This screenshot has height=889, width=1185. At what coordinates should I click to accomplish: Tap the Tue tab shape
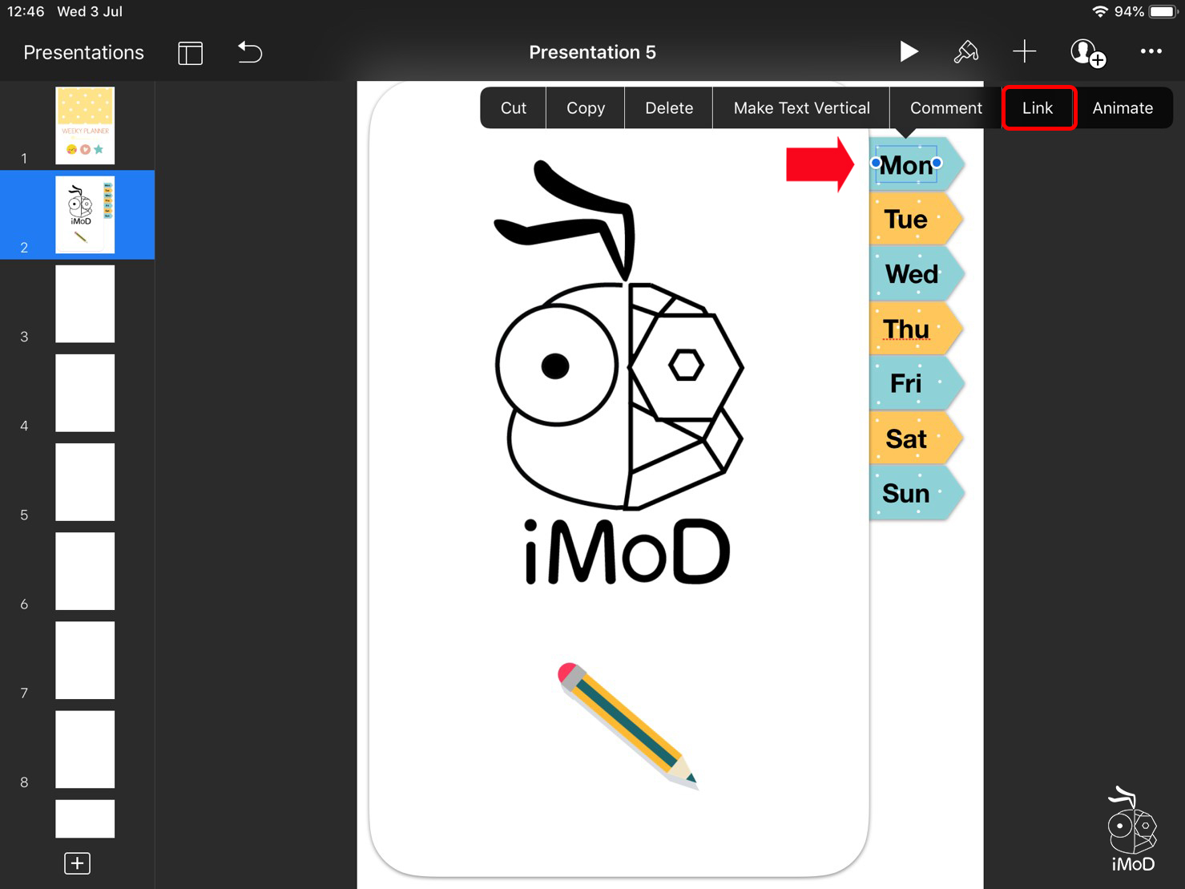click(912, 220)
